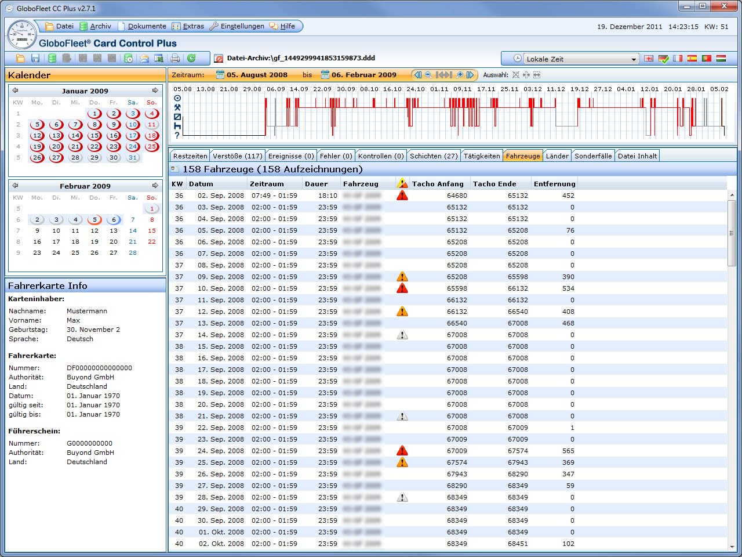742x557 pixels.
Task: Open the Hilfe menu
Action: [282, 26]
